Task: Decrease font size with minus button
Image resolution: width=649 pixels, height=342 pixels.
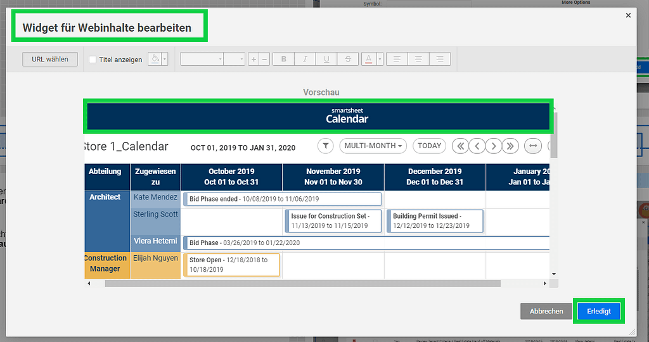Action: coord(264,59)
